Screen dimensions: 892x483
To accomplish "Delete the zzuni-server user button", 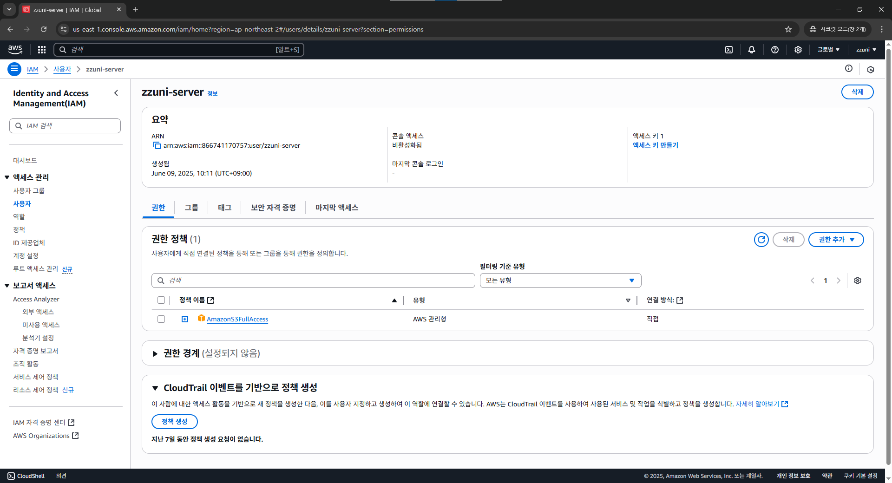I will pos(857,92).
